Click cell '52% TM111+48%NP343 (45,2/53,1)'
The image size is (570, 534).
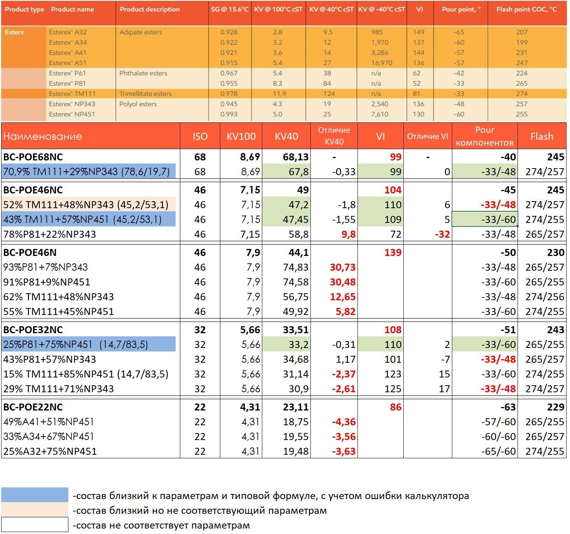(x=89, y=205)
